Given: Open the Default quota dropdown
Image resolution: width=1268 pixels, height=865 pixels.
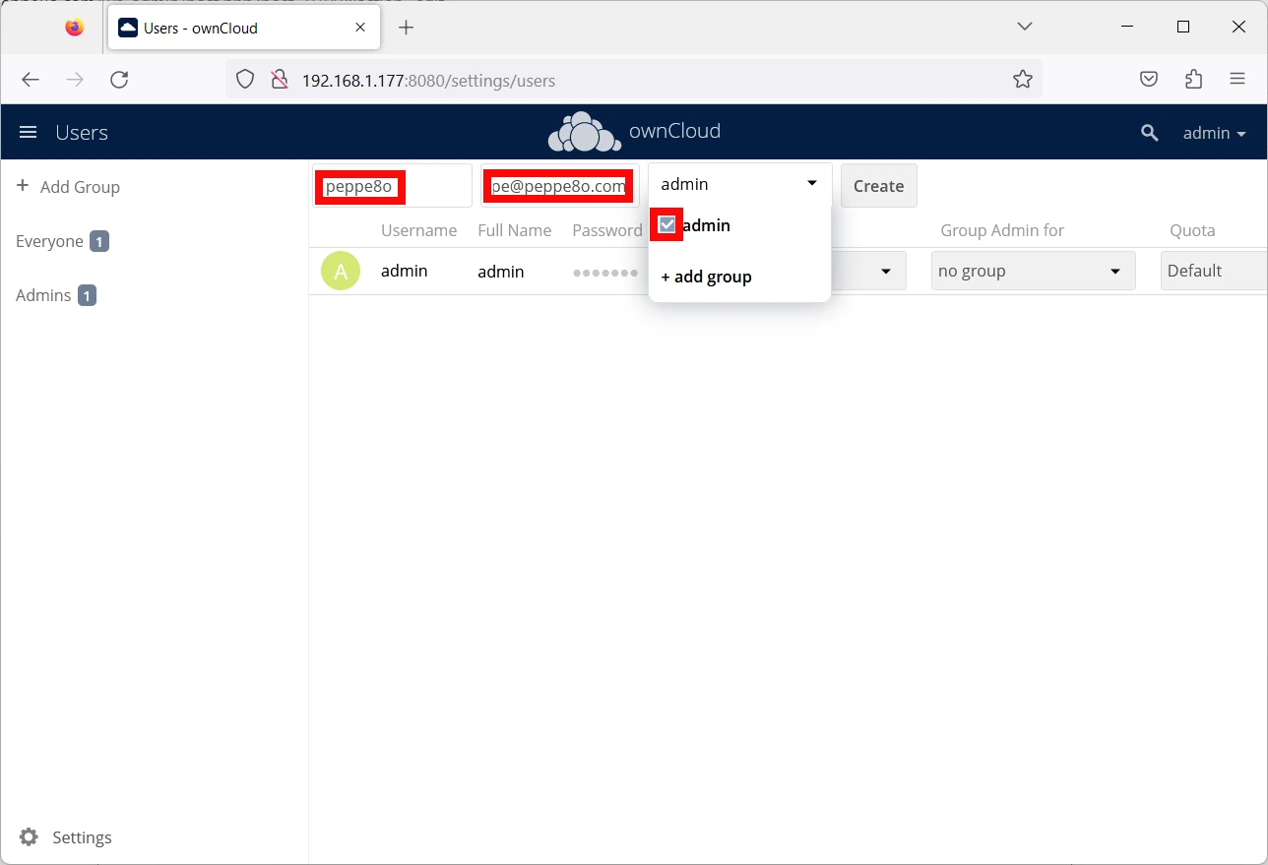Looking at the screenshot, I should (1214, 271).
